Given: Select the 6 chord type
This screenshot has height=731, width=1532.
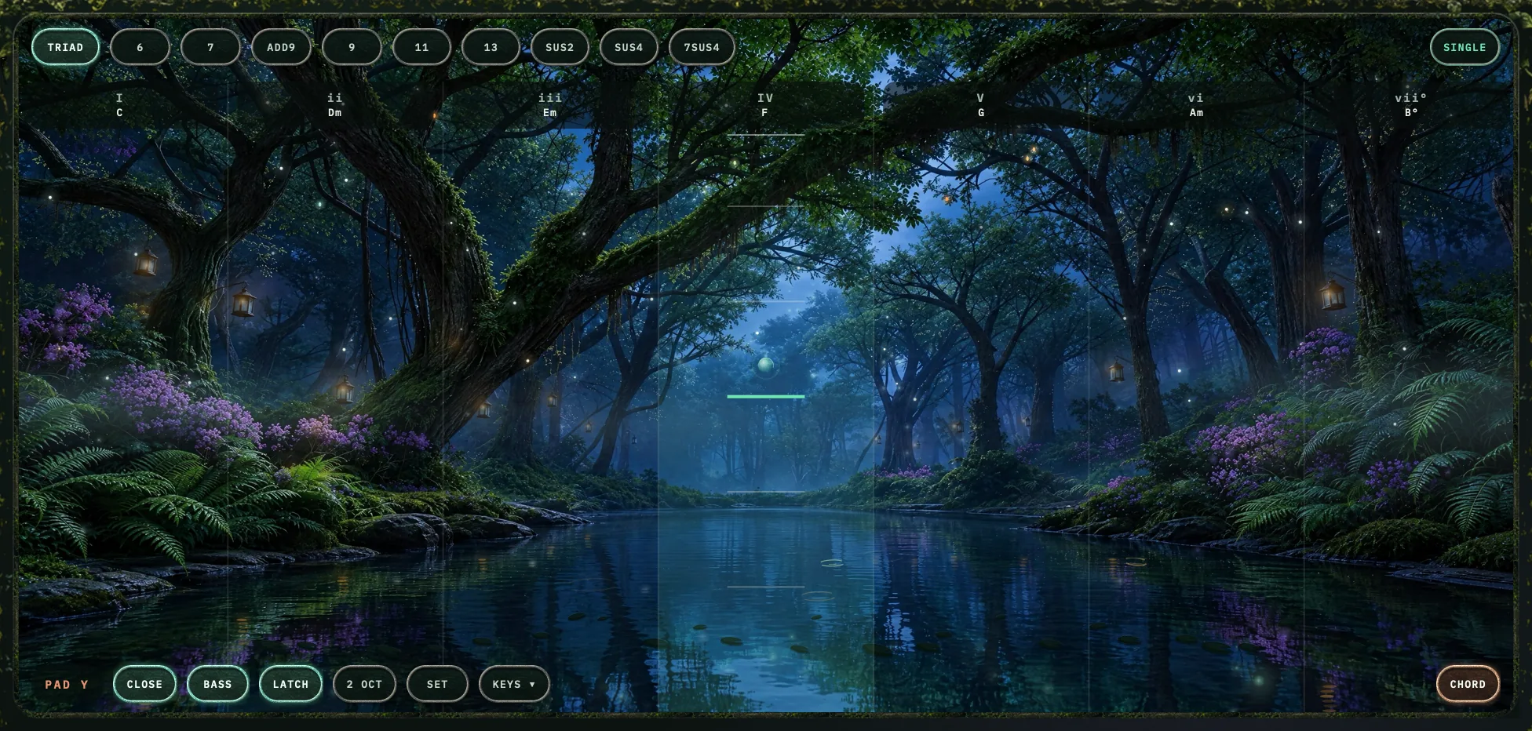Looking at the screenshot, I should click(140, 47).
